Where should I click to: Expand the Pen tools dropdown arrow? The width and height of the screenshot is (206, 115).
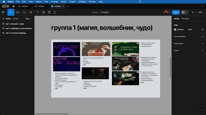33,12
